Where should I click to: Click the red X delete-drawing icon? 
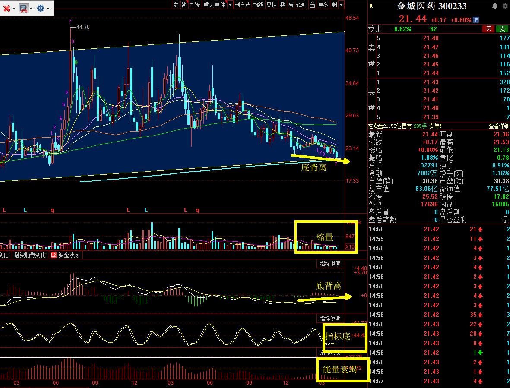click(6, 9)
